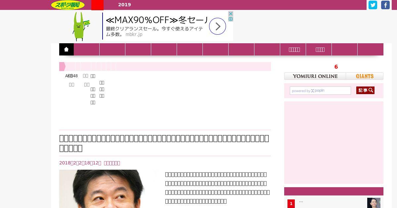Image resolution: width=397 pixels, height=208 pixels.
Task: Open the Twitter page icon
Action: [x=373, y=5]
